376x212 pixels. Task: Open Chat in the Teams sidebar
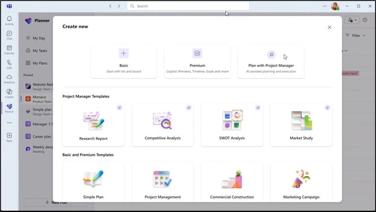[9, 35]
